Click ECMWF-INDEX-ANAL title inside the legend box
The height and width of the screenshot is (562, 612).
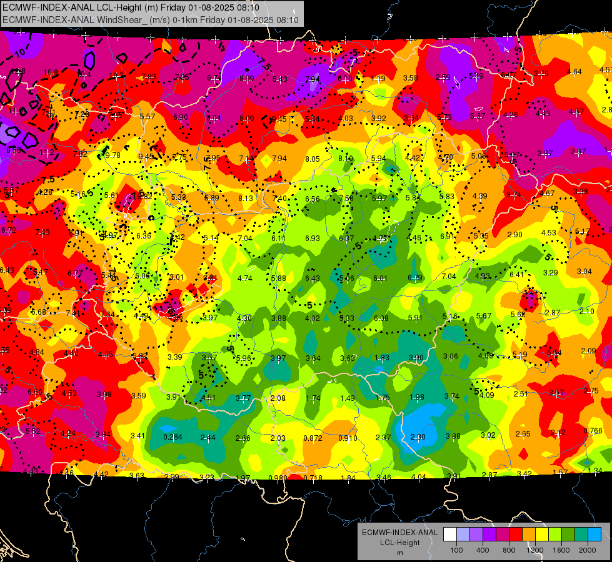click(x=399, y=533)
